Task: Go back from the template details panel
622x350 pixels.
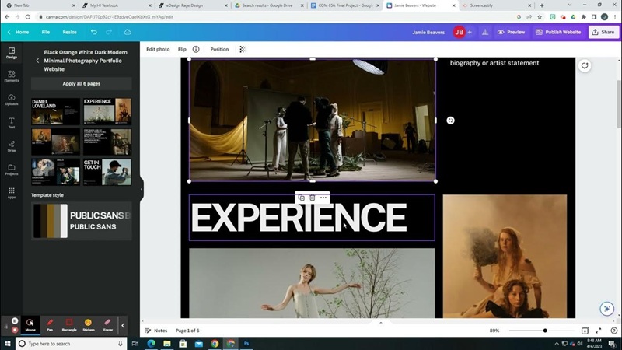Action: (37, 61)
